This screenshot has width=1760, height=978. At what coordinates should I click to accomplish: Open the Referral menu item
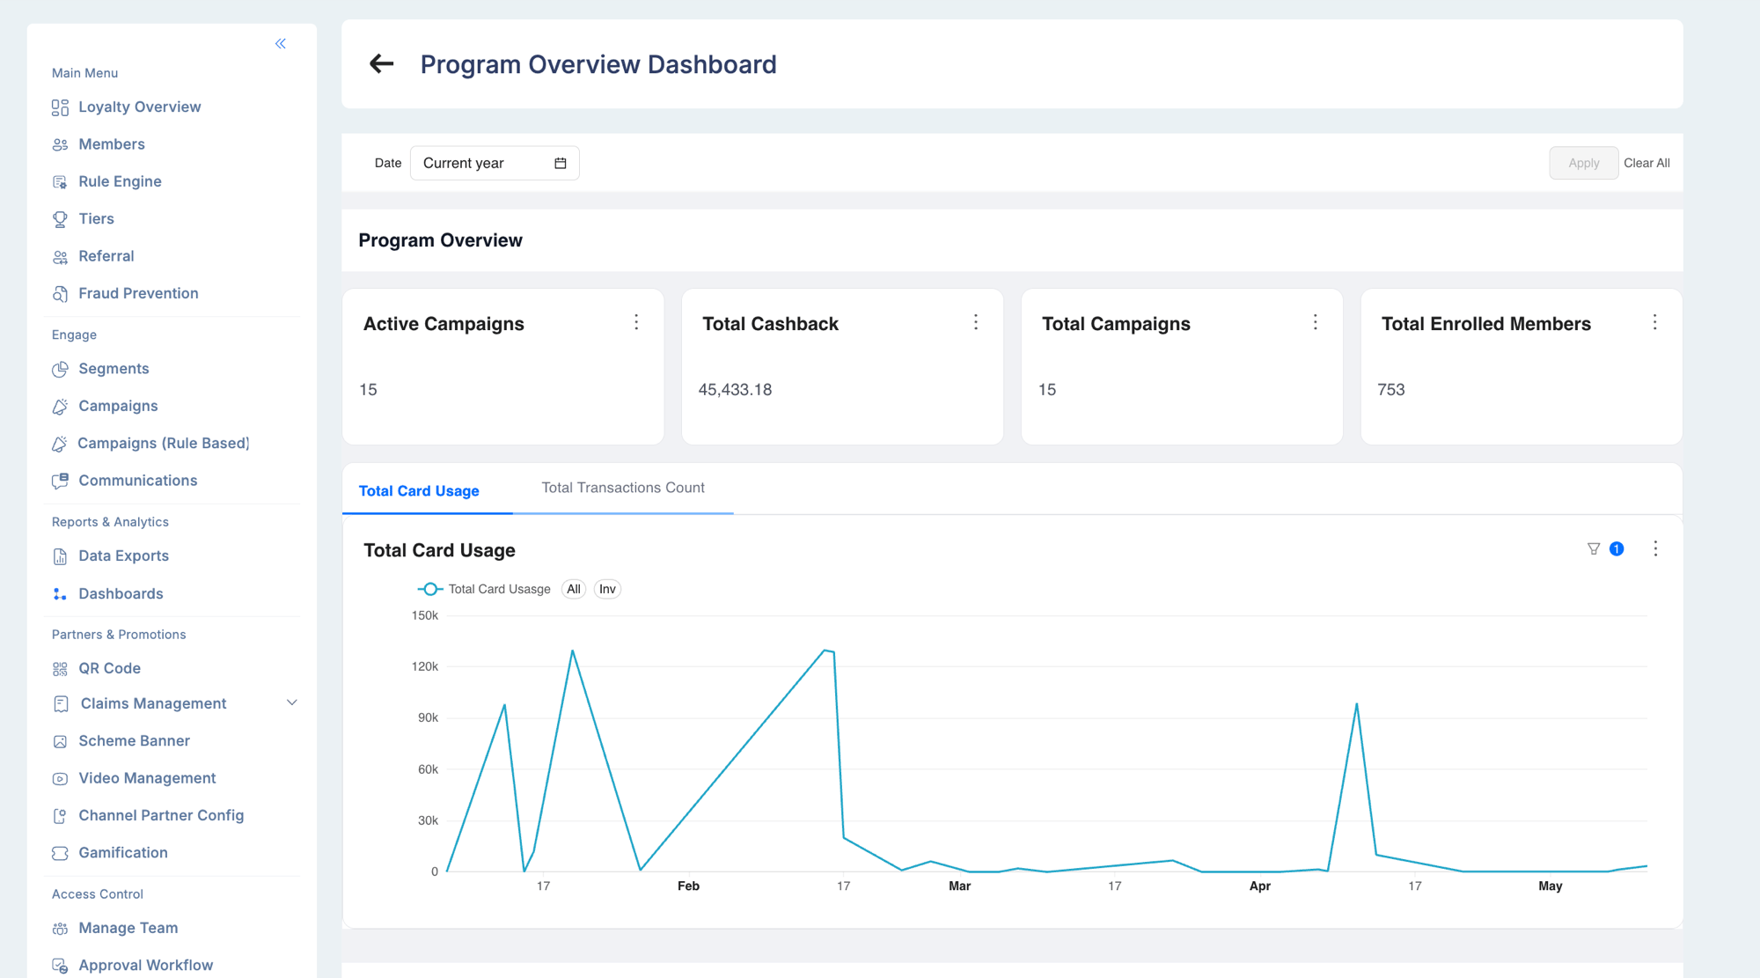(x=106, y=256)
